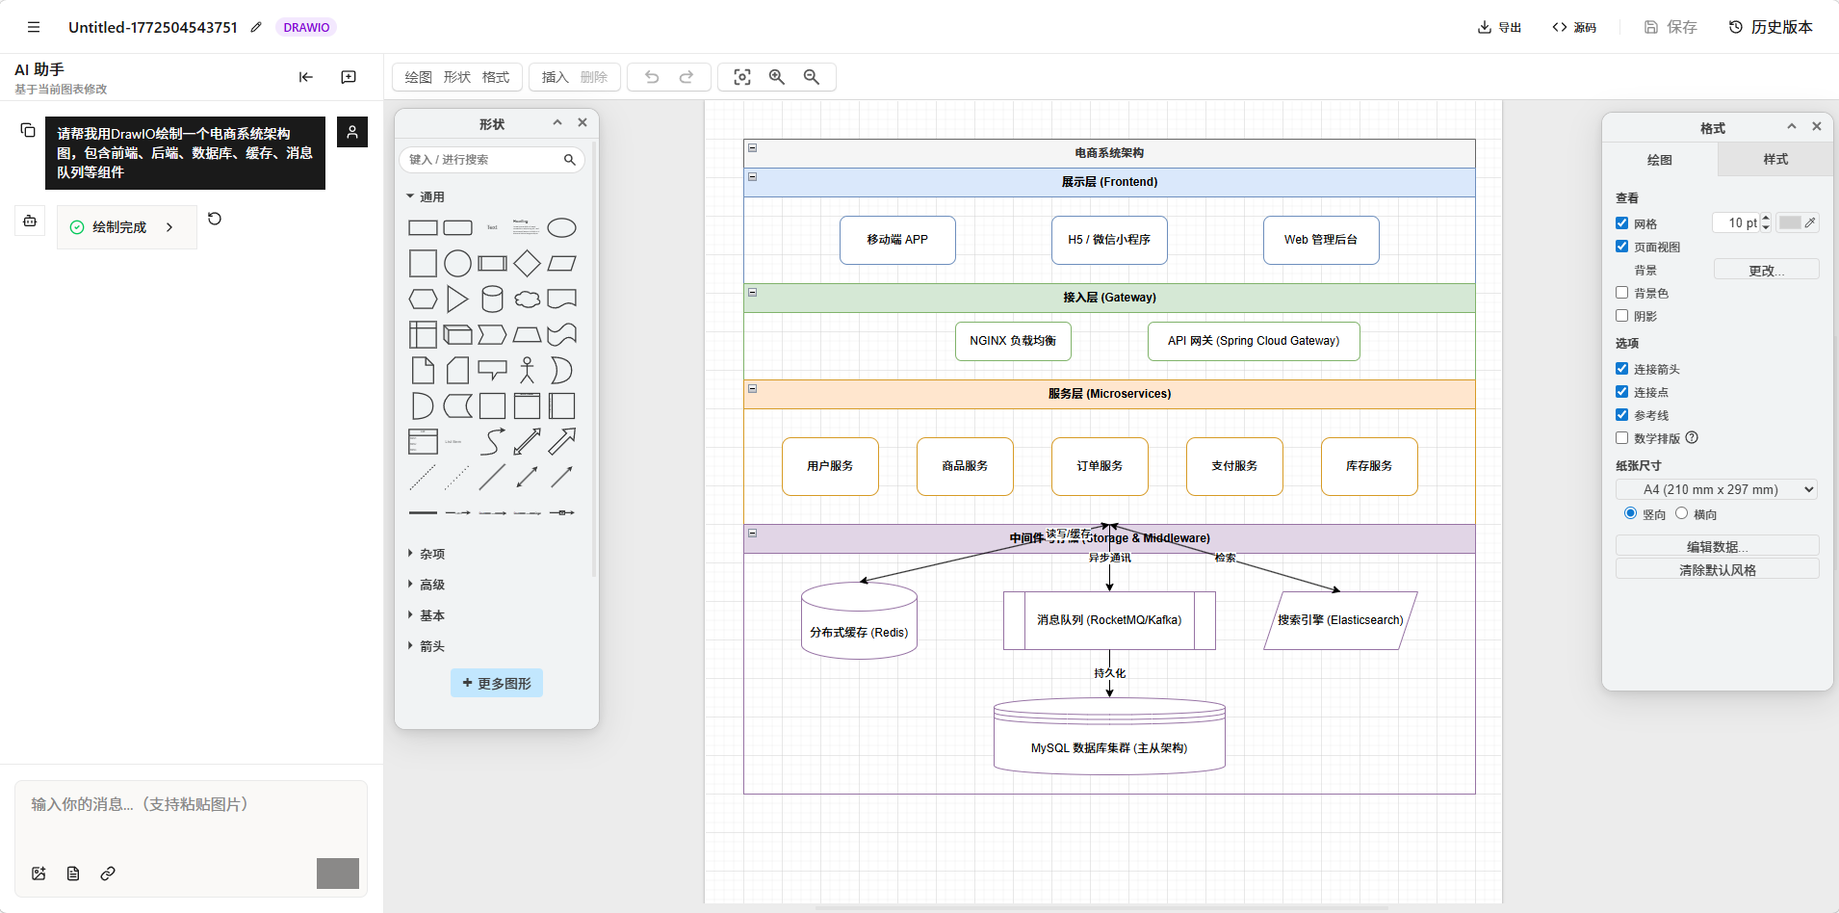Collapse the AI assistant sidebar
The image size is (1839, 913).
coord(306,77)
